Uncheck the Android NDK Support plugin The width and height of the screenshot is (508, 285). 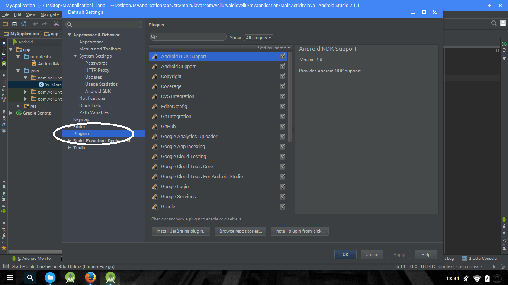point(282,56)
